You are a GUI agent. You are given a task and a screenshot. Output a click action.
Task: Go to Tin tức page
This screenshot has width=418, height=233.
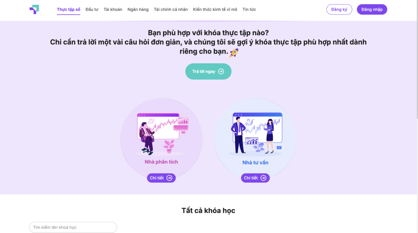(x=249, y=10)
